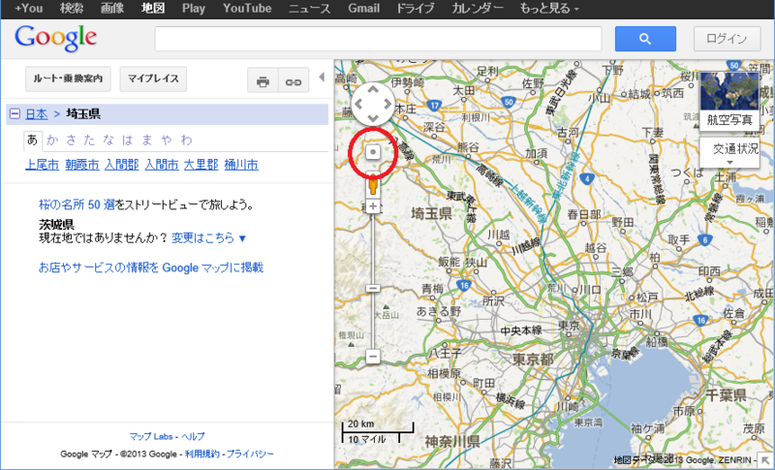Open the traffic (交通状況) layer dropdown
This screenshot has height=470, width=775.
(x=730, y=153)
